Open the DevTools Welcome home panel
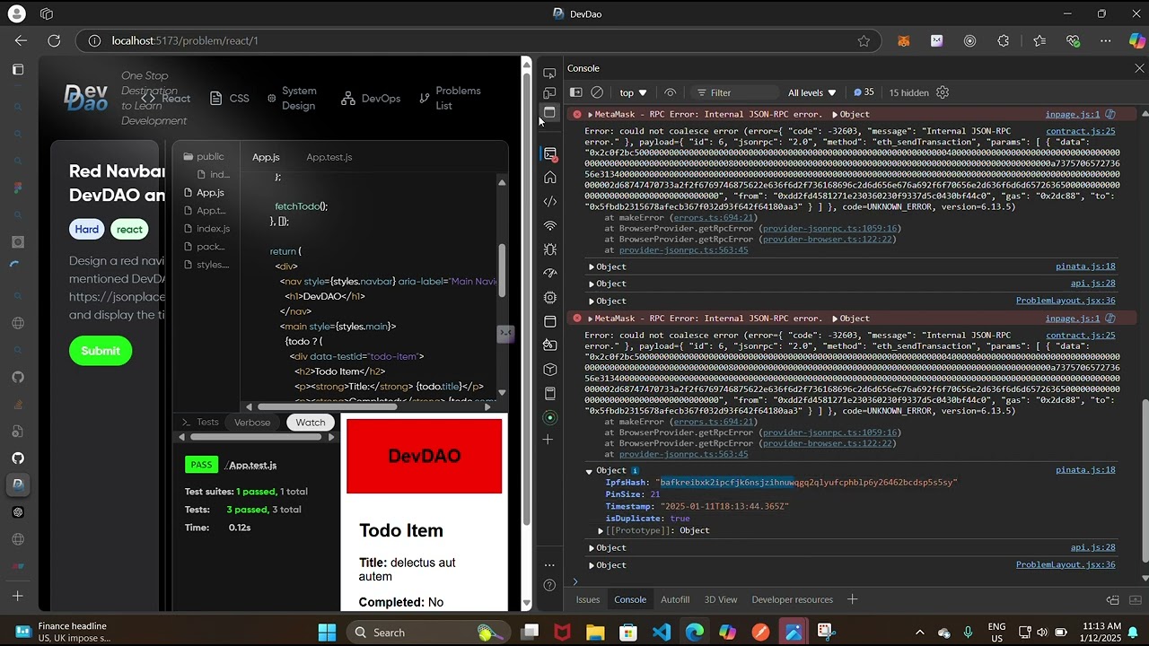Viewport: 1149px width, 646px height. 550,178
